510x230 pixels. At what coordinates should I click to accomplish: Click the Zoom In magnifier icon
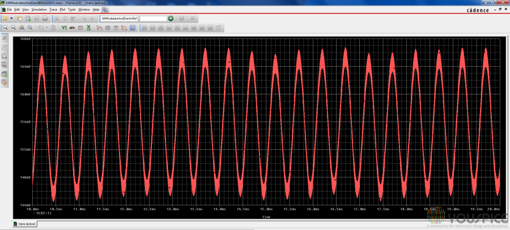point(6,28)
